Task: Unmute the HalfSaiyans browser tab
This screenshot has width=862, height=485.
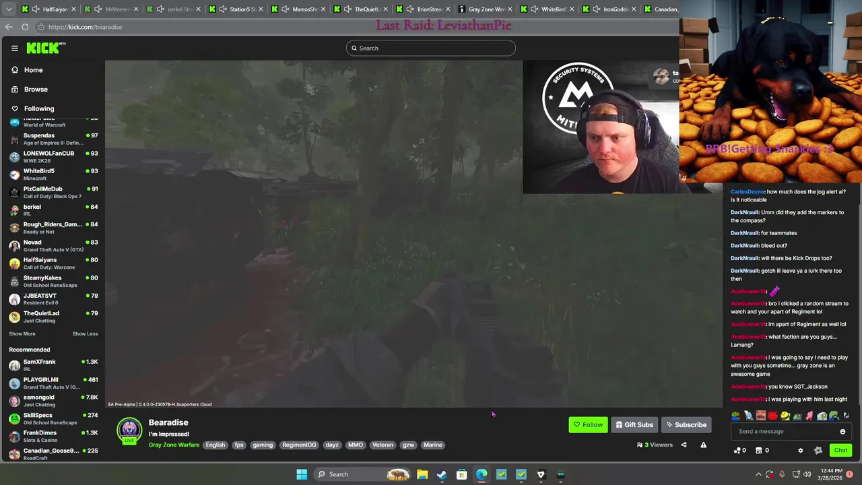Action: point(36,9)
